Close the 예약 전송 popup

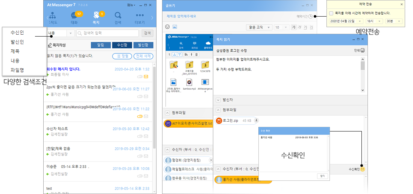click(x=401, y=4)
